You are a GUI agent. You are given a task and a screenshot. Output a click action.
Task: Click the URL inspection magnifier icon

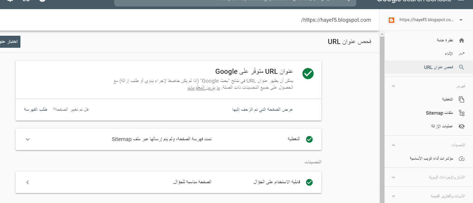[x=461, y=67]
